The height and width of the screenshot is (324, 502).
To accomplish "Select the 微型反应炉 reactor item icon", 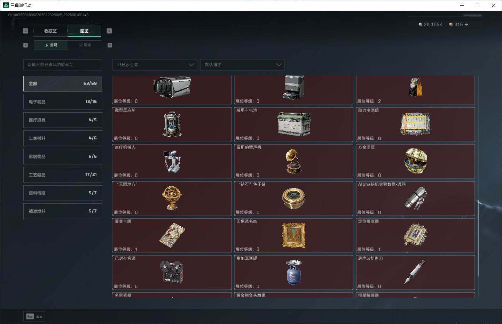I will (x=172, y=124).
